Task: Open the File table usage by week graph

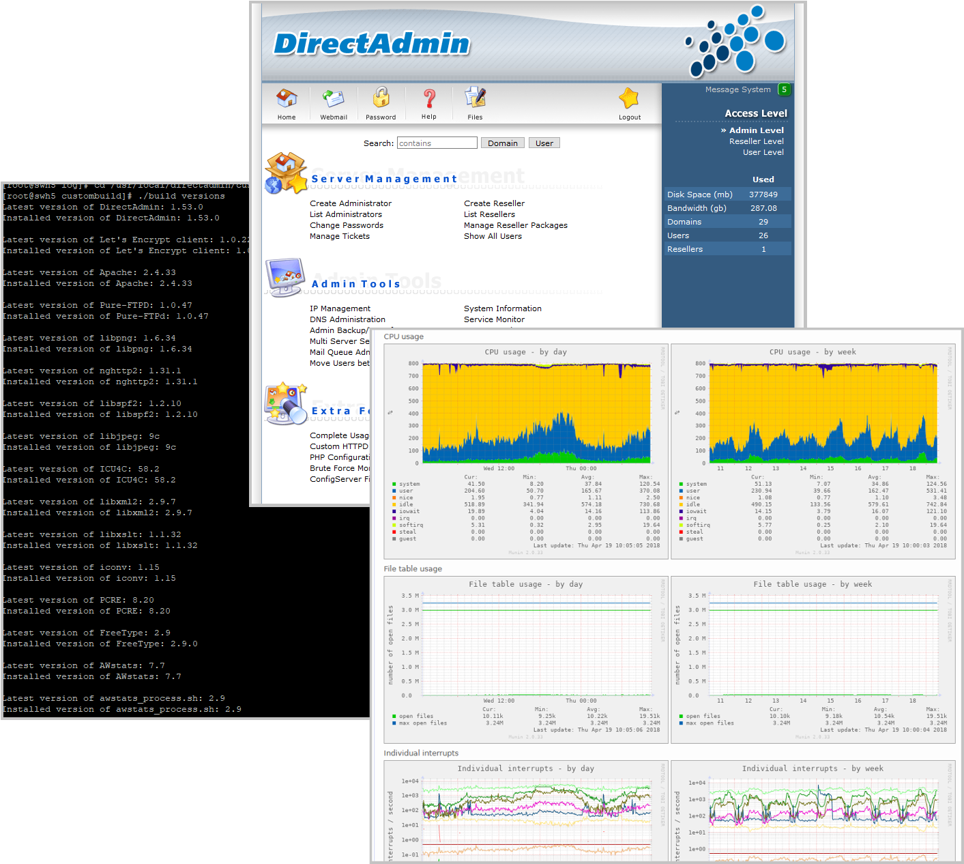Action: pyautogui.click(x=813, y=659)
